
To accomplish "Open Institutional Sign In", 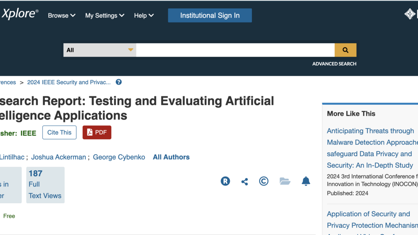I will point(210,16).
